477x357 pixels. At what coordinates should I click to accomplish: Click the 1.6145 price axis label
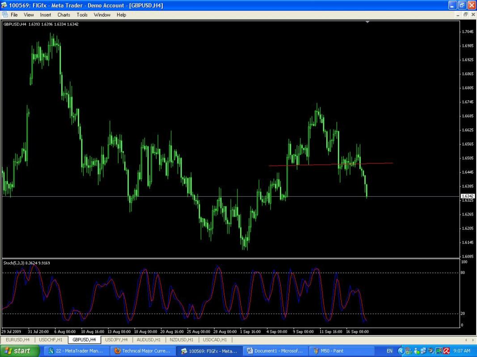click(x=468, y=243)
